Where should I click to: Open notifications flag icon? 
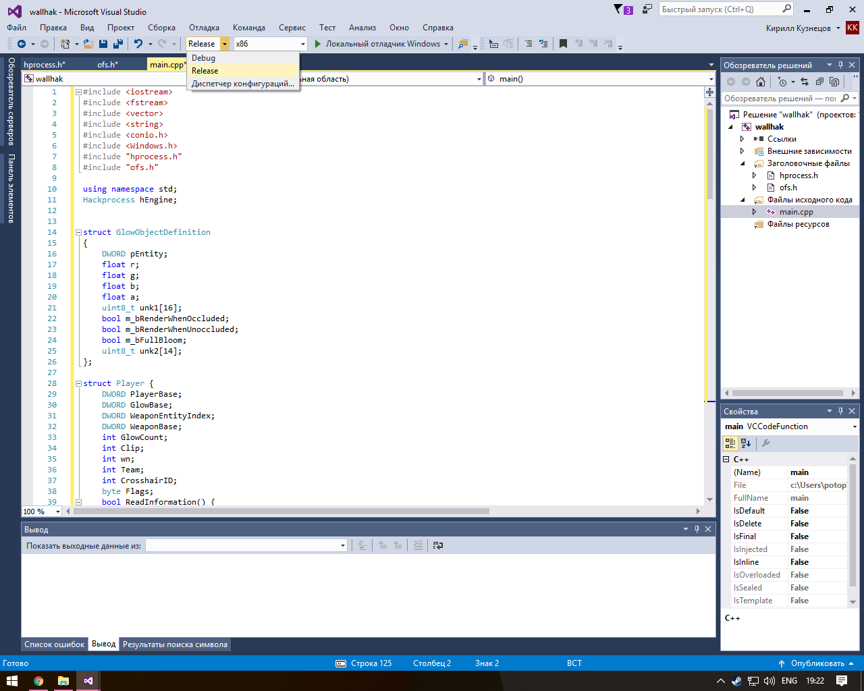coord(623,9)
